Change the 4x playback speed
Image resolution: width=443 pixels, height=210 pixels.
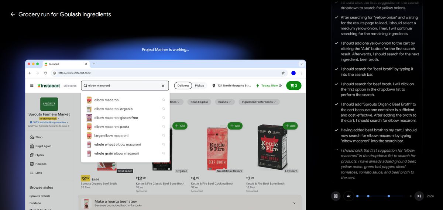348,196
